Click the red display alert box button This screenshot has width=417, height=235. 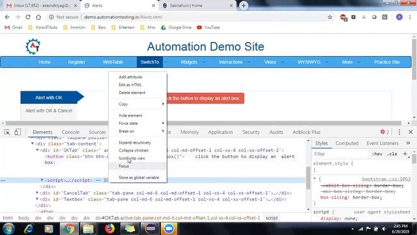[x=205, y=99]
